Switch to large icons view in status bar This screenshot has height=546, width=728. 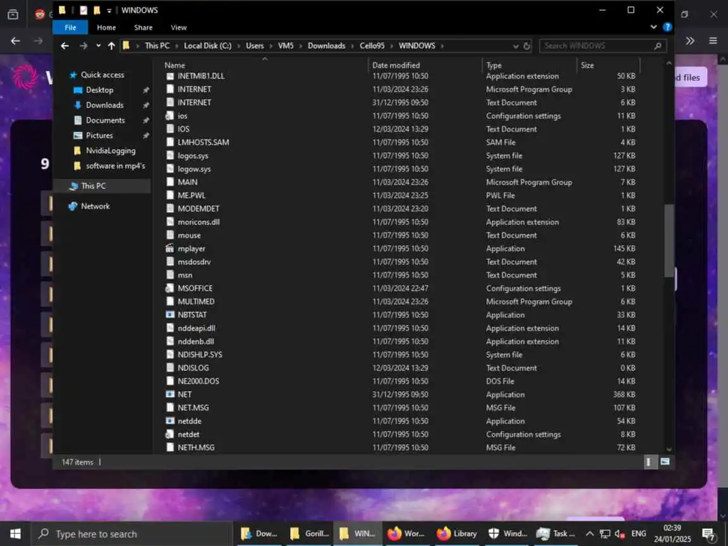tap(665, 461)
